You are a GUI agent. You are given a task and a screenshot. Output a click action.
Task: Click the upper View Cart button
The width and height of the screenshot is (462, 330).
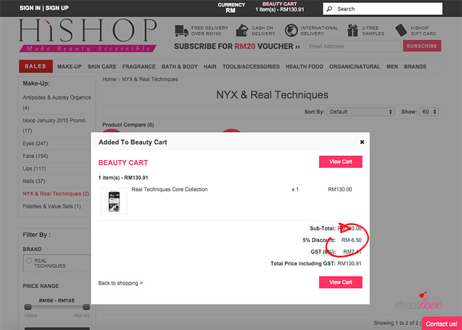pyautogui.click(x=340, y=161)
